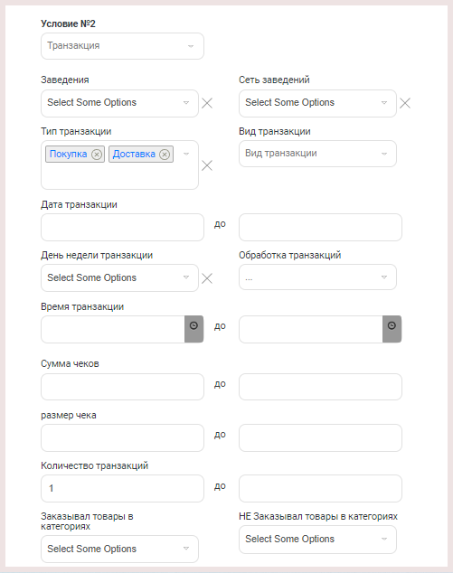Open the Сеть заведений options dropdown
Image resolution: width=453 pixels, height=573 pixels.
click(317, 103)
